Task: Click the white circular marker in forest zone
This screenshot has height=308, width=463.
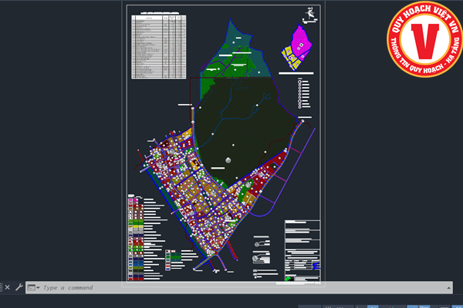Action: pyautogui.click(x=228, y=160)
